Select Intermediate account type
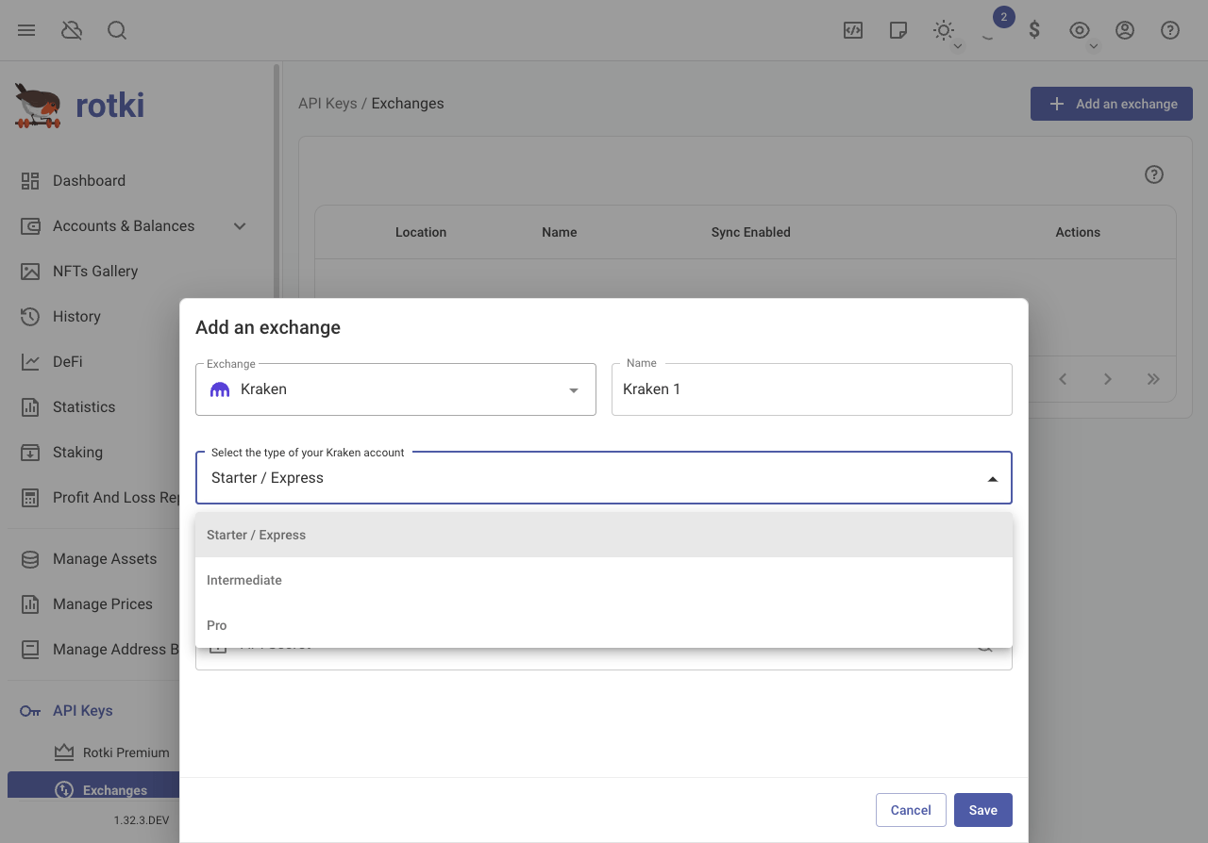Image resolution: width=1208 pixels, height=843 pixels. pos(604,580)
